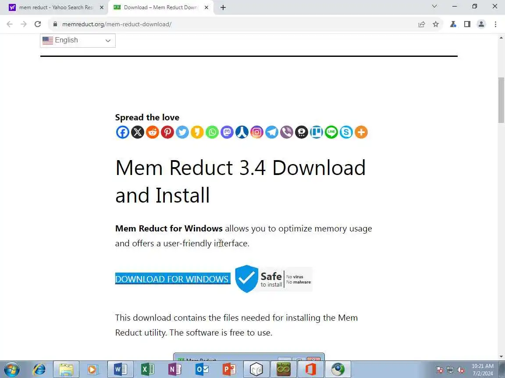Image resolution: width=505 pixels, height=378 pixels.
Task: Launch OneNote from the taskbar
Action: 174,370
